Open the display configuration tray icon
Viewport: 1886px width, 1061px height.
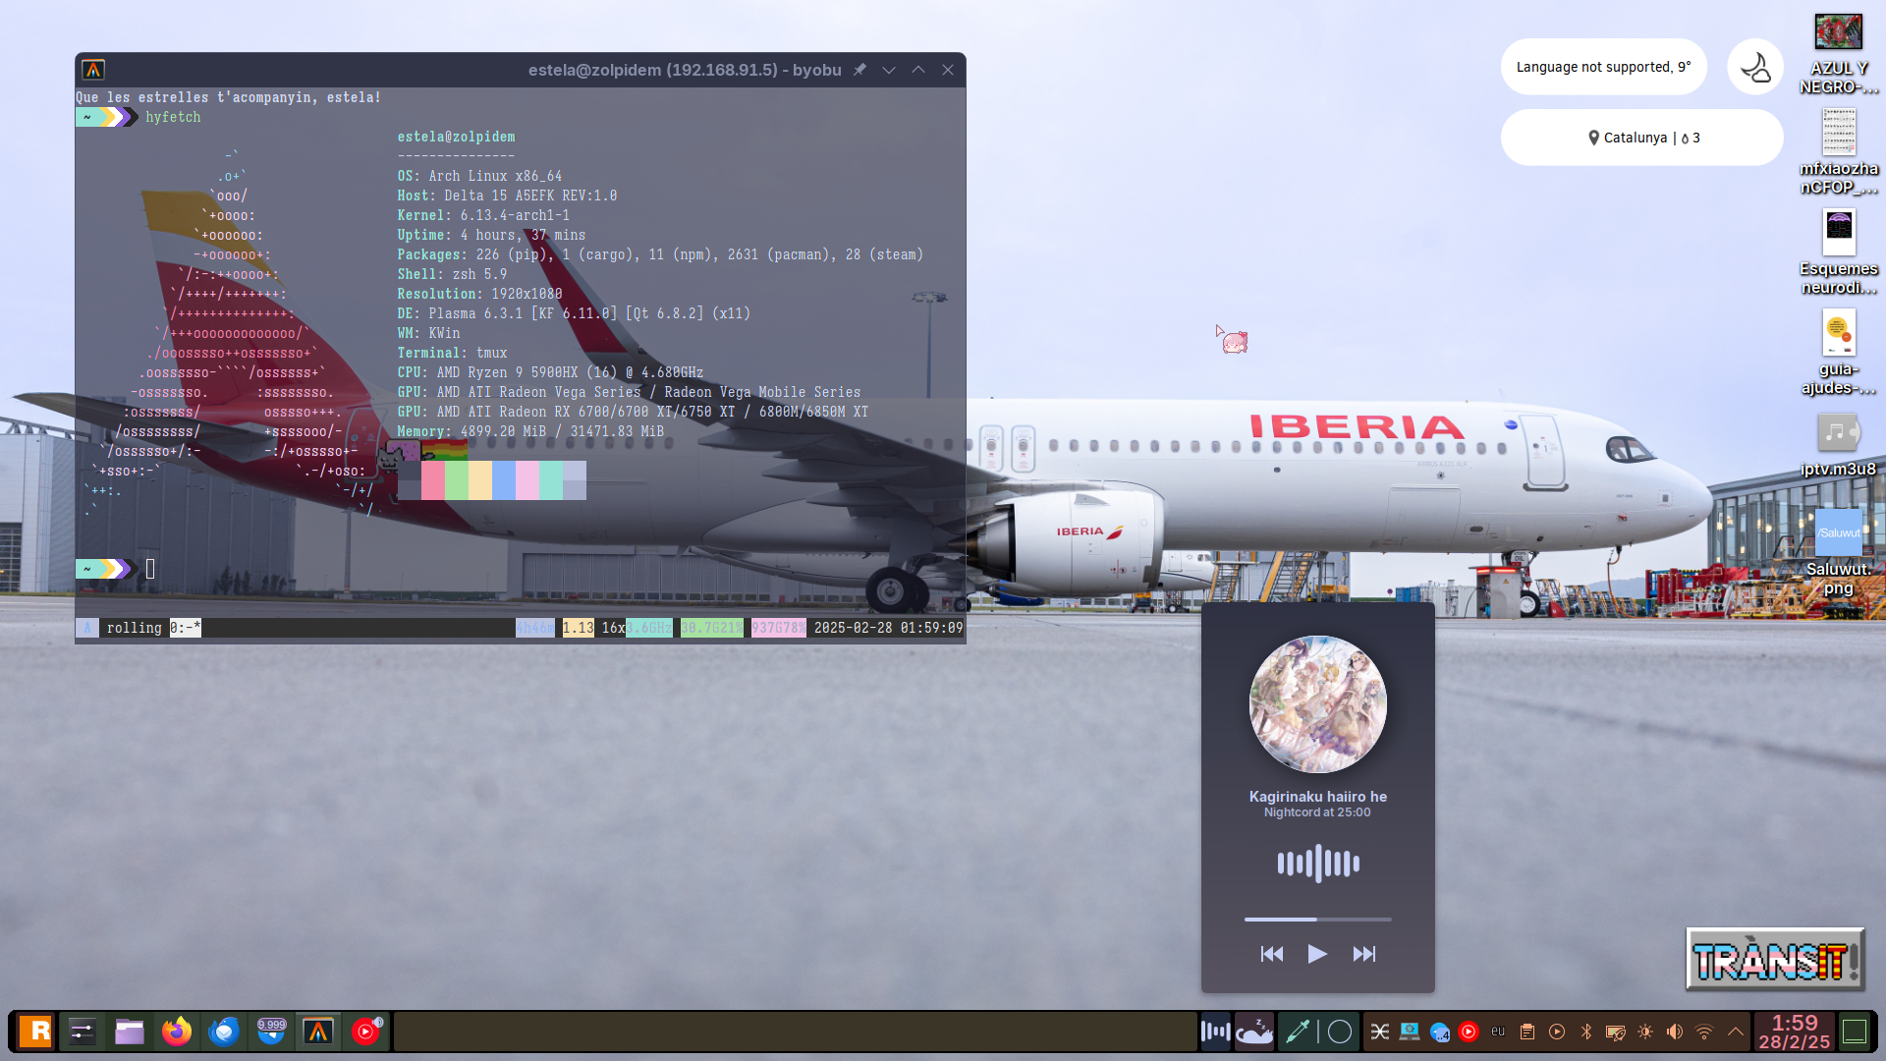pos(1616,1032)
